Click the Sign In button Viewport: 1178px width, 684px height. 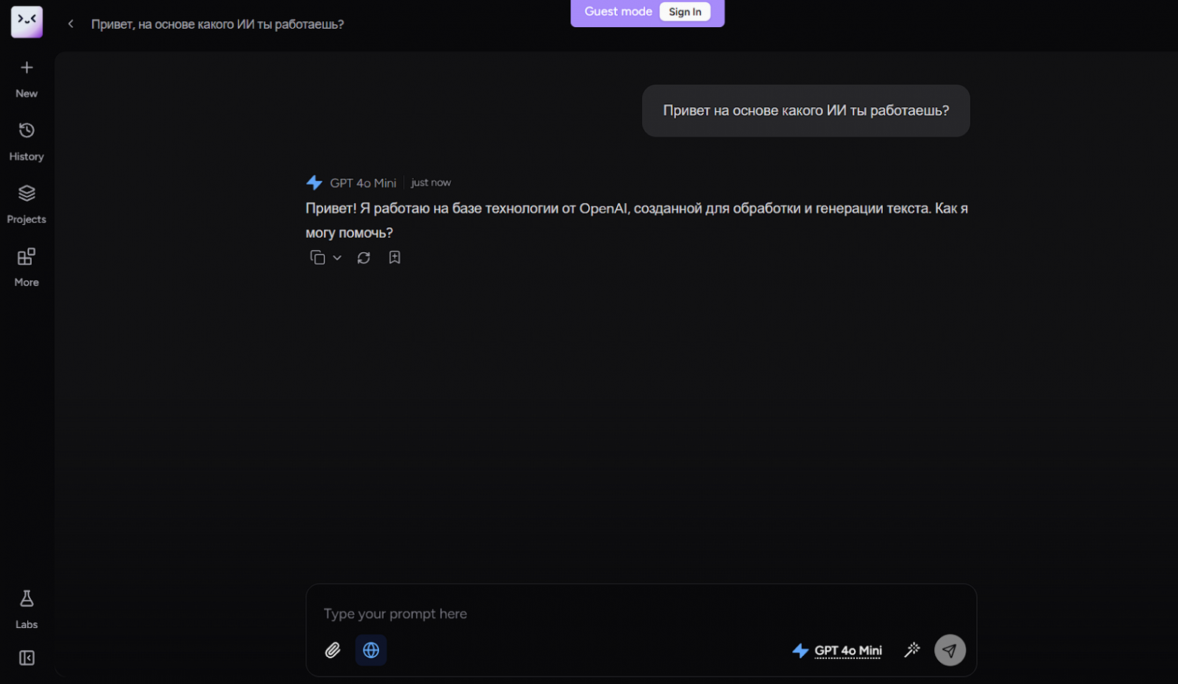685,12
